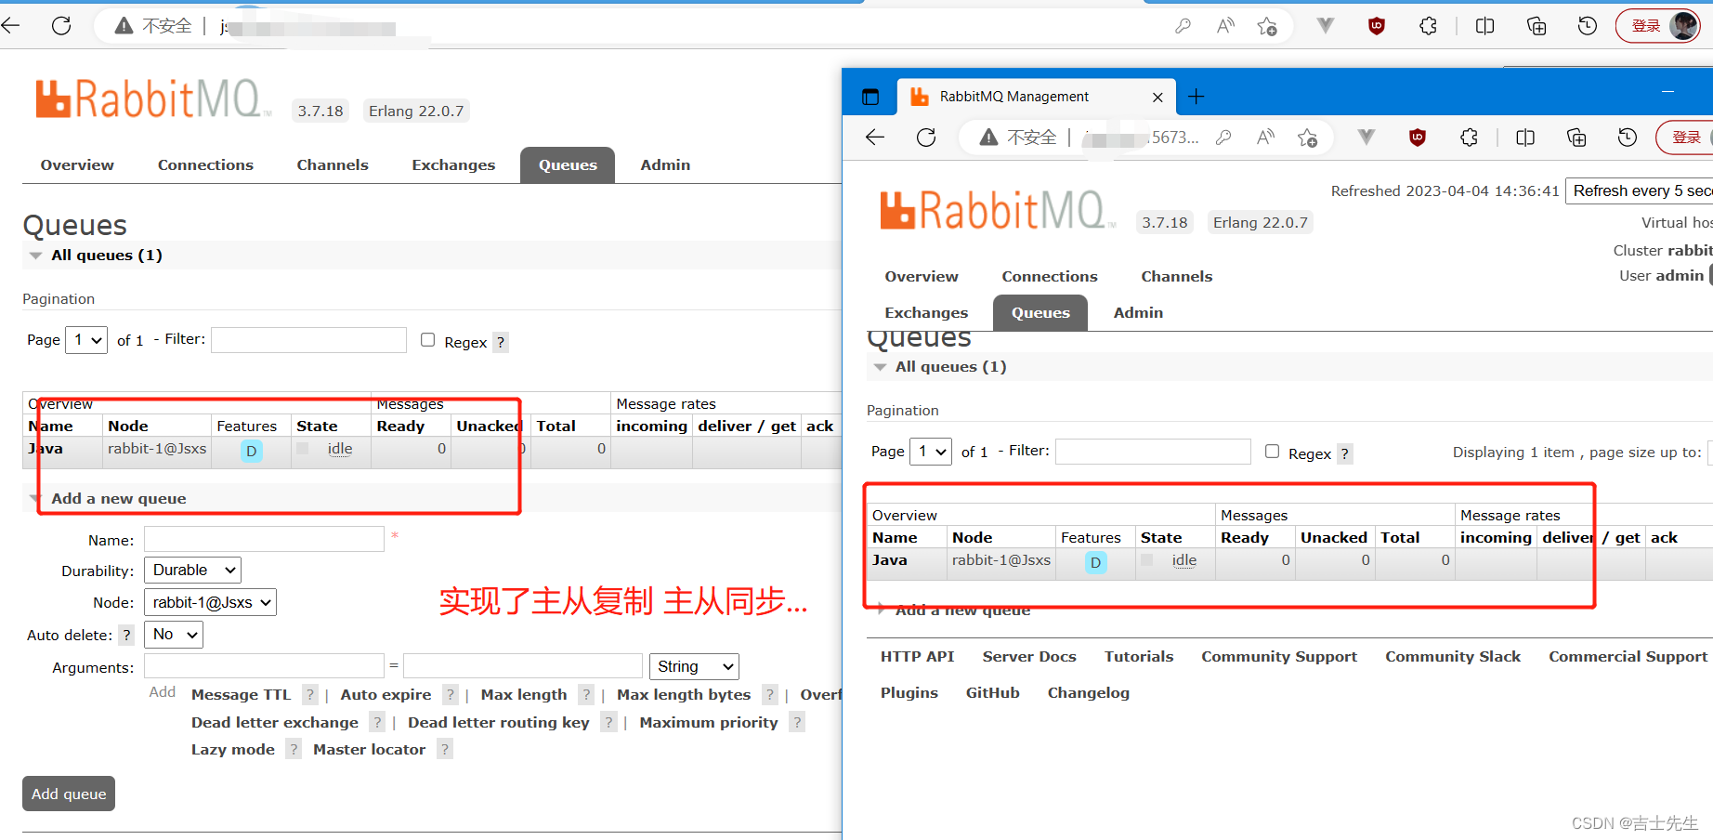Open the Node dropdown showing rabbit-1@Jsxs
This screenshot has height=840, width=1713.
[x=210, y=602]
